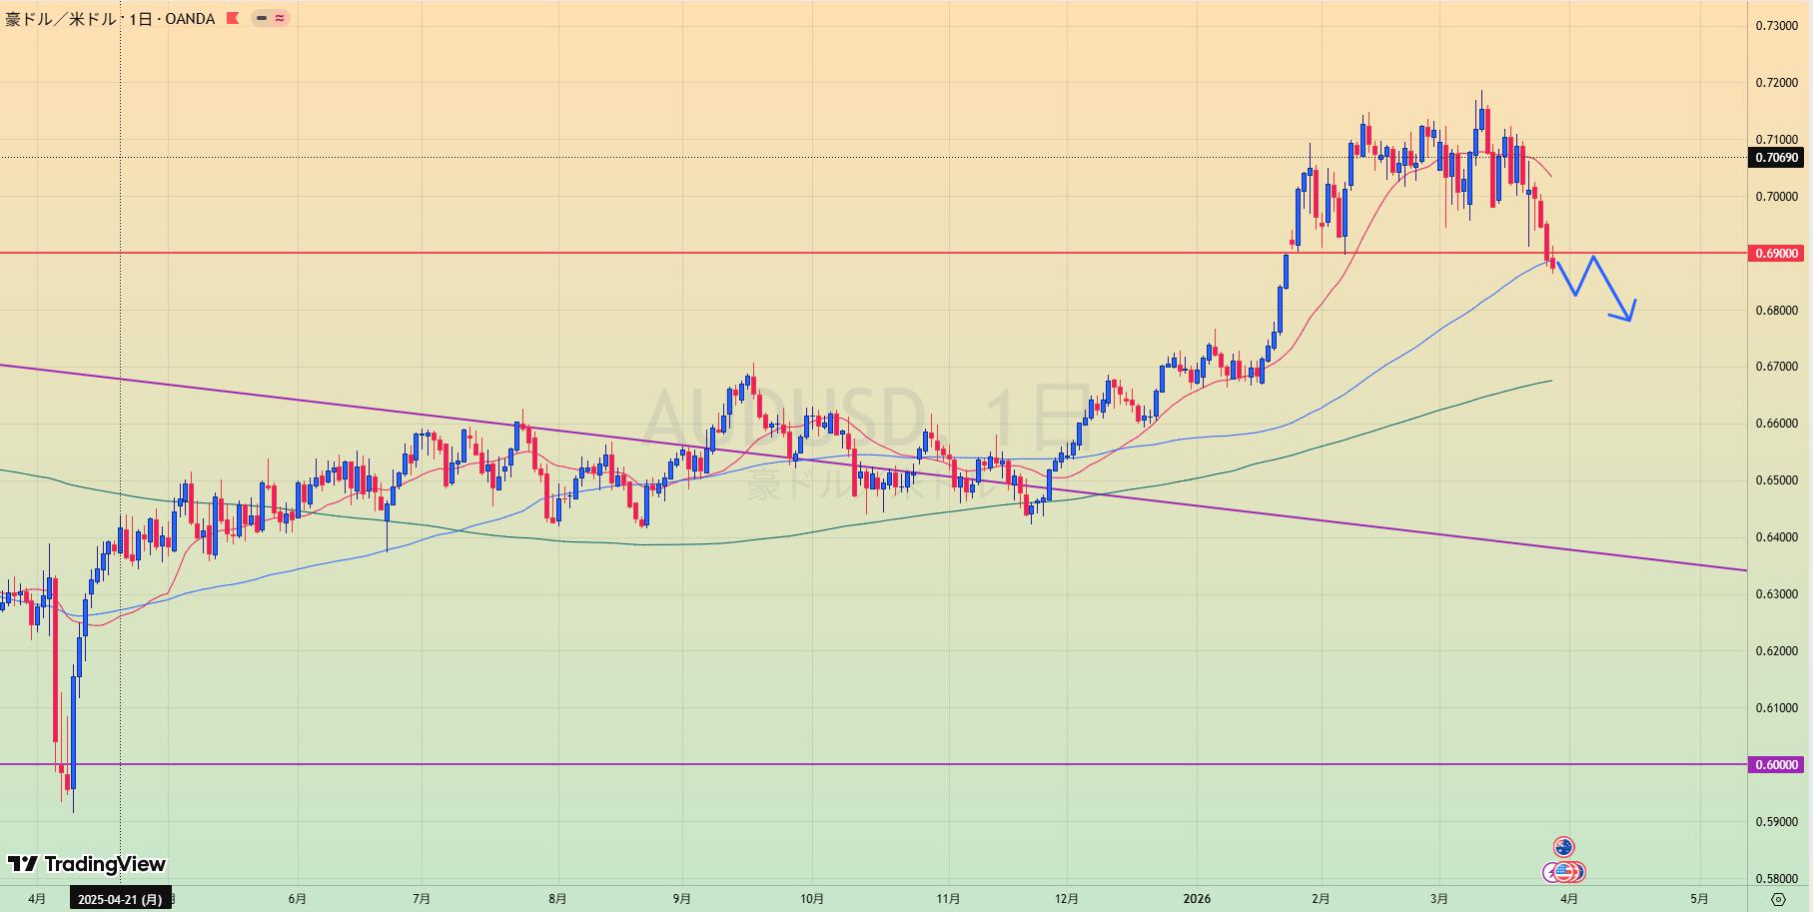This screenshot has height=912, width=1813.
Task: Click the purple lightning event icon
Action: coord(1551,872)
